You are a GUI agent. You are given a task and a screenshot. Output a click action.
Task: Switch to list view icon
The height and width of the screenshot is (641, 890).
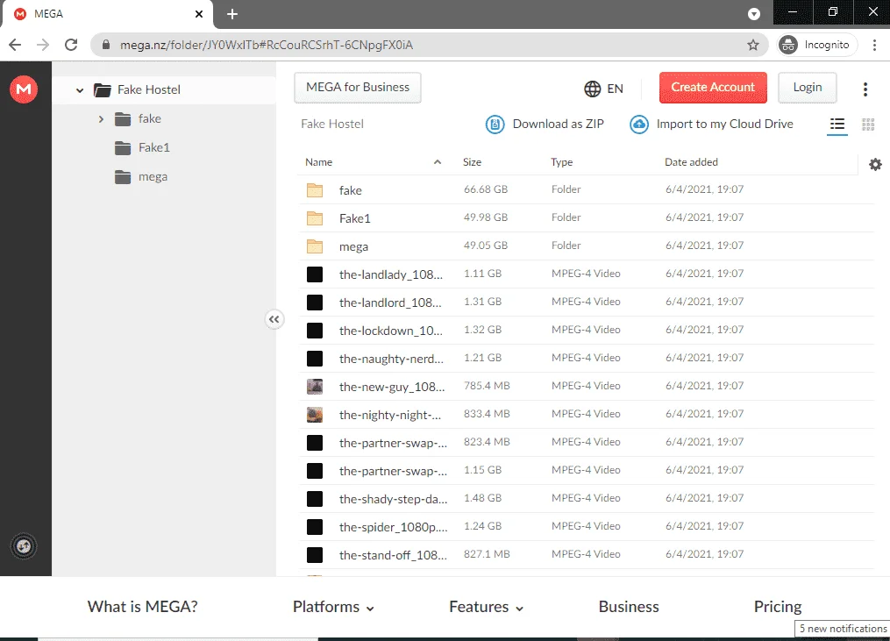tap(837, 125)
